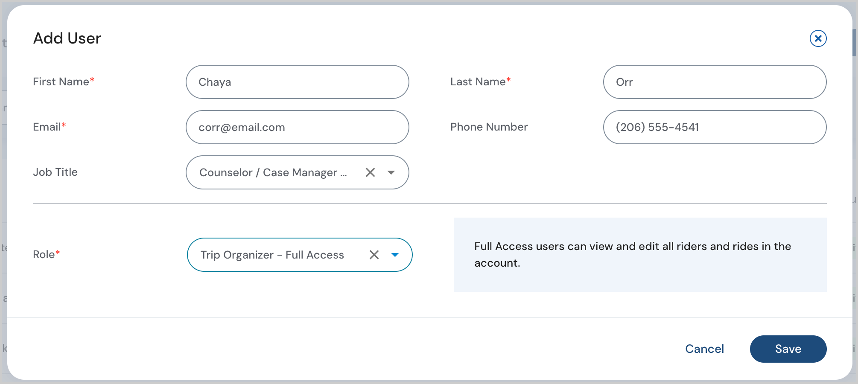Edit the Phone Number field
This screenshot has height=384, width=858.
tap(715, 127)
